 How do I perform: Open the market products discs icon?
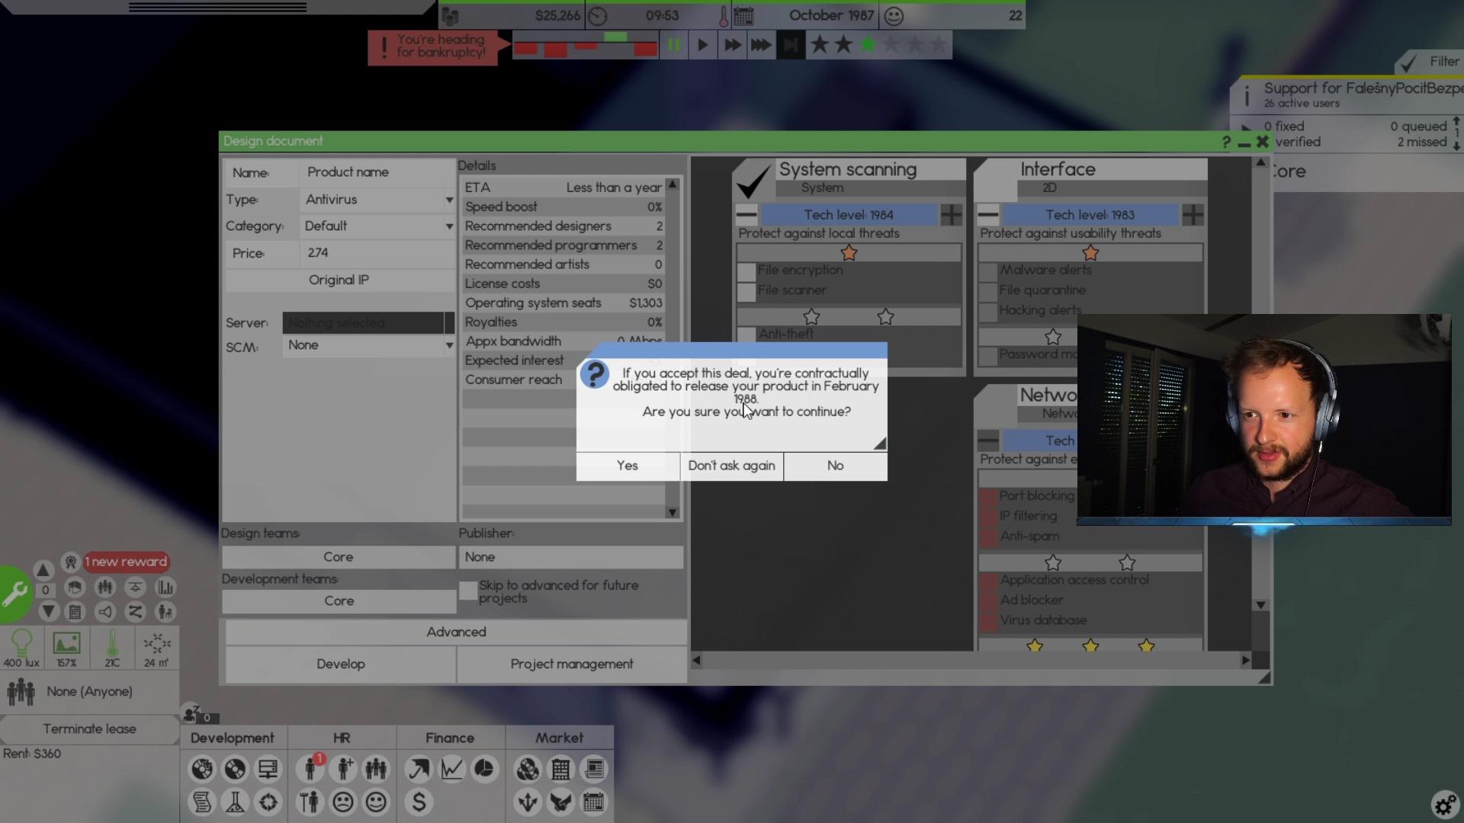coord(527,769)
